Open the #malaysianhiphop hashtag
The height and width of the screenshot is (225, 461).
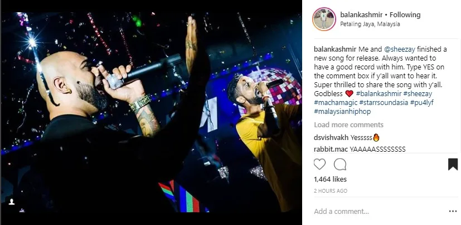342,111
